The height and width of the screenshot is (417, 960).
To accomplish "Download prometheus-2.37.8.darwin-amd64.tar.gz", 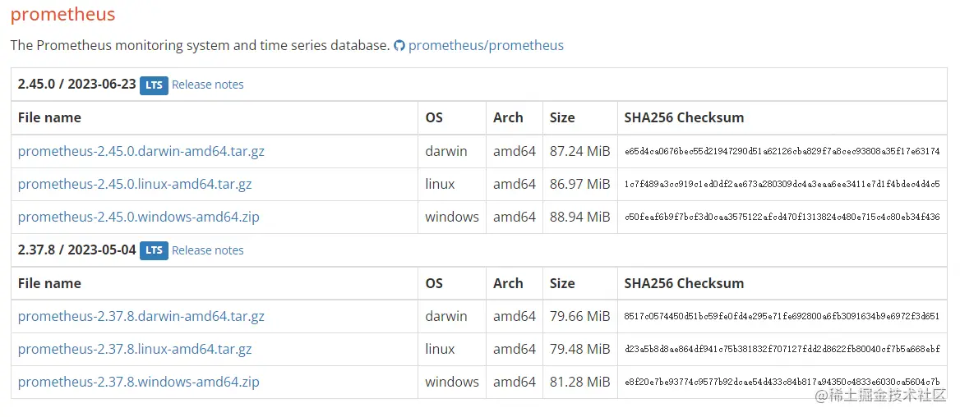I will 141,316.
